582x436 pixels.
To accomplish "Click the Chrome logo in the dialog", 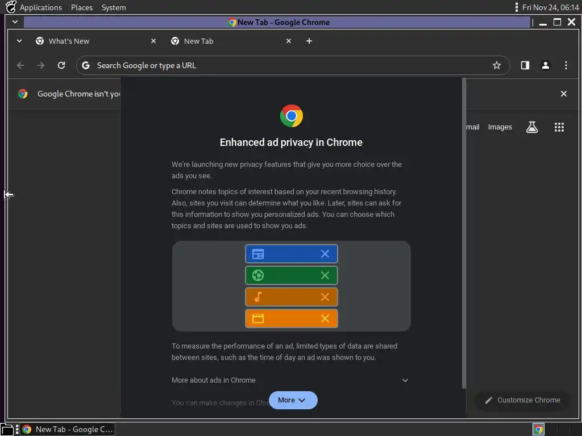I will coord(292,116).
